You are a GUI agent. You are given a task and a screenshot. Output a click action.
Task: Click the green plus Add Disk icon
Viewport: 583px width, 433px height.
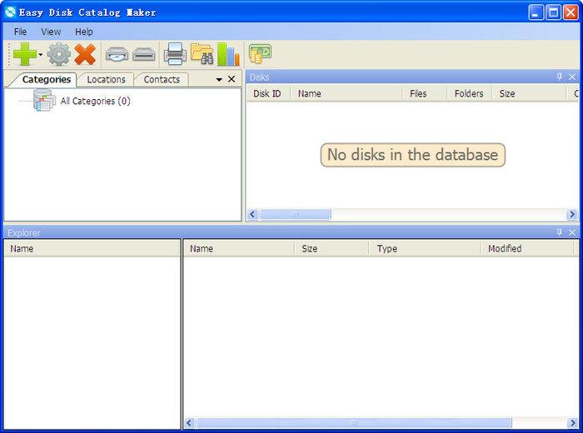[24, 54]
